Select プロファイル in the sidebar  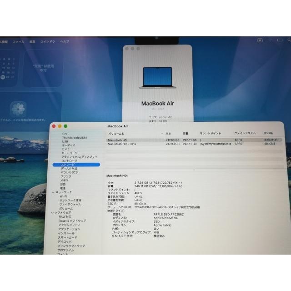65,251
